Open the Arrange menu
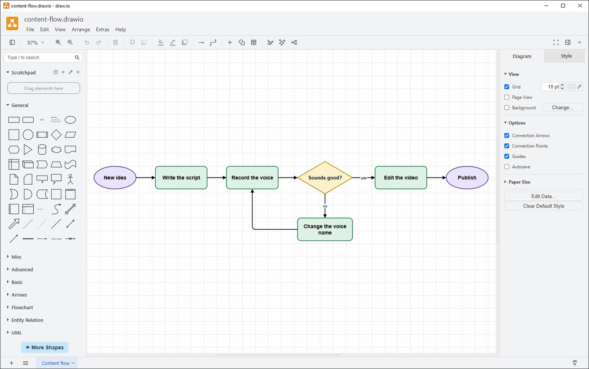589x369 pixels. 81,29
